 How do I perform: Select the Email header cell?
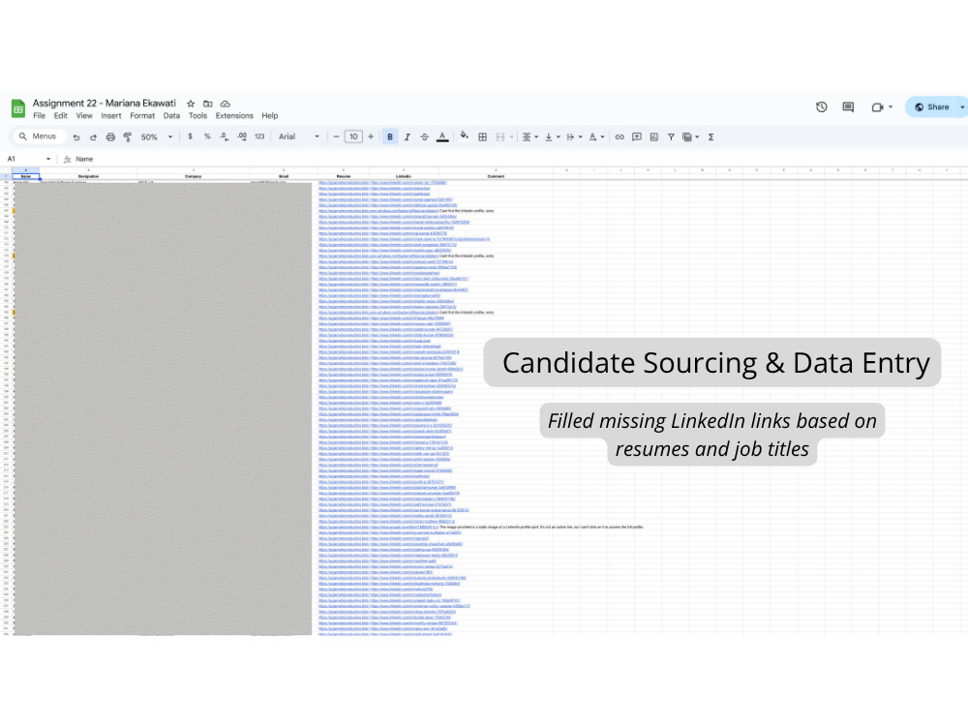click(x=284, y=176)
